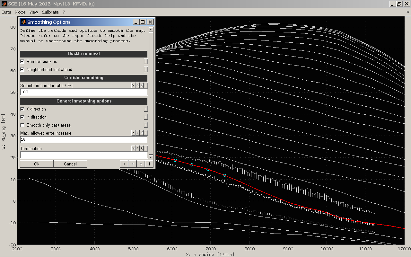Click 'X' button for Max. allowed error increase

click(142, 133)
